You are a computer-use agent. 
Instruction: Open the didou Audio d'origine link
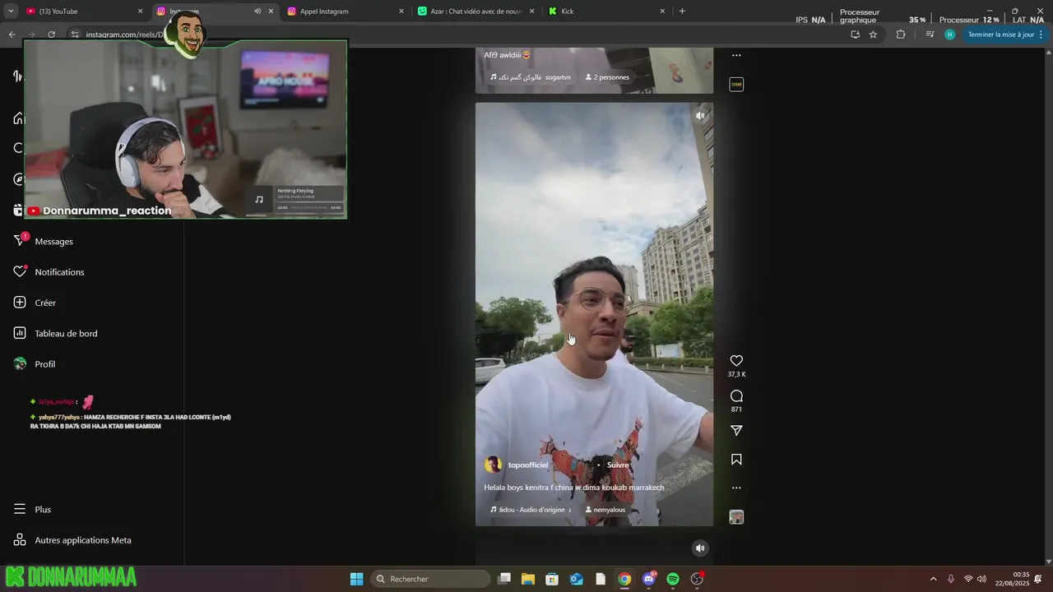531,510
